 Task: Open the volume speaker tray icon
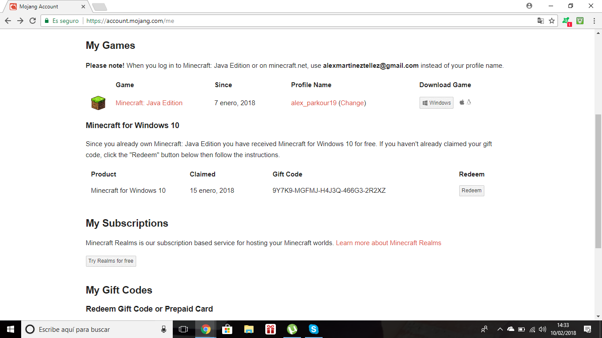click(543, 329)
